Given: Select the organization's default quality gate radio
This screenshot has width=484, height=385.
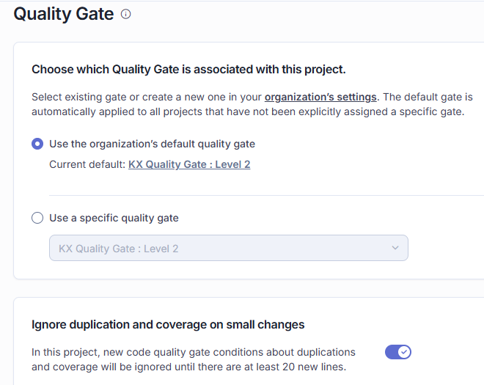Looking at the screenshot, I should [37, 144].
